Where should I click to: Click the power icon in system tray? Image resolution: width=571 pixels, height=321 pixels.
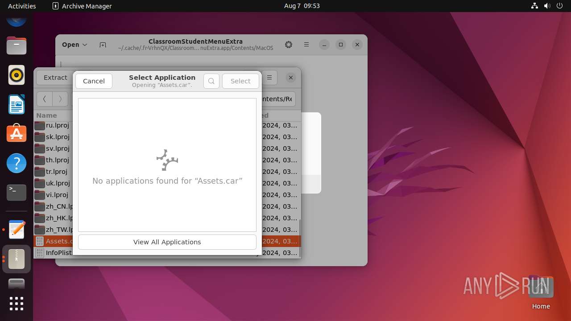click(x=560, y=6)
